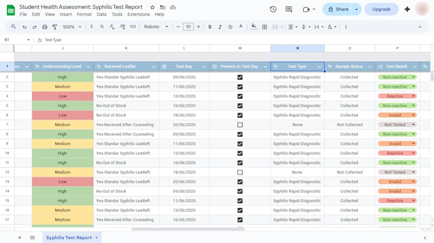The height and width of the screenshot is (243, 434).
Task: Check the empty presence box in row 12
Action: click(240, 172)
